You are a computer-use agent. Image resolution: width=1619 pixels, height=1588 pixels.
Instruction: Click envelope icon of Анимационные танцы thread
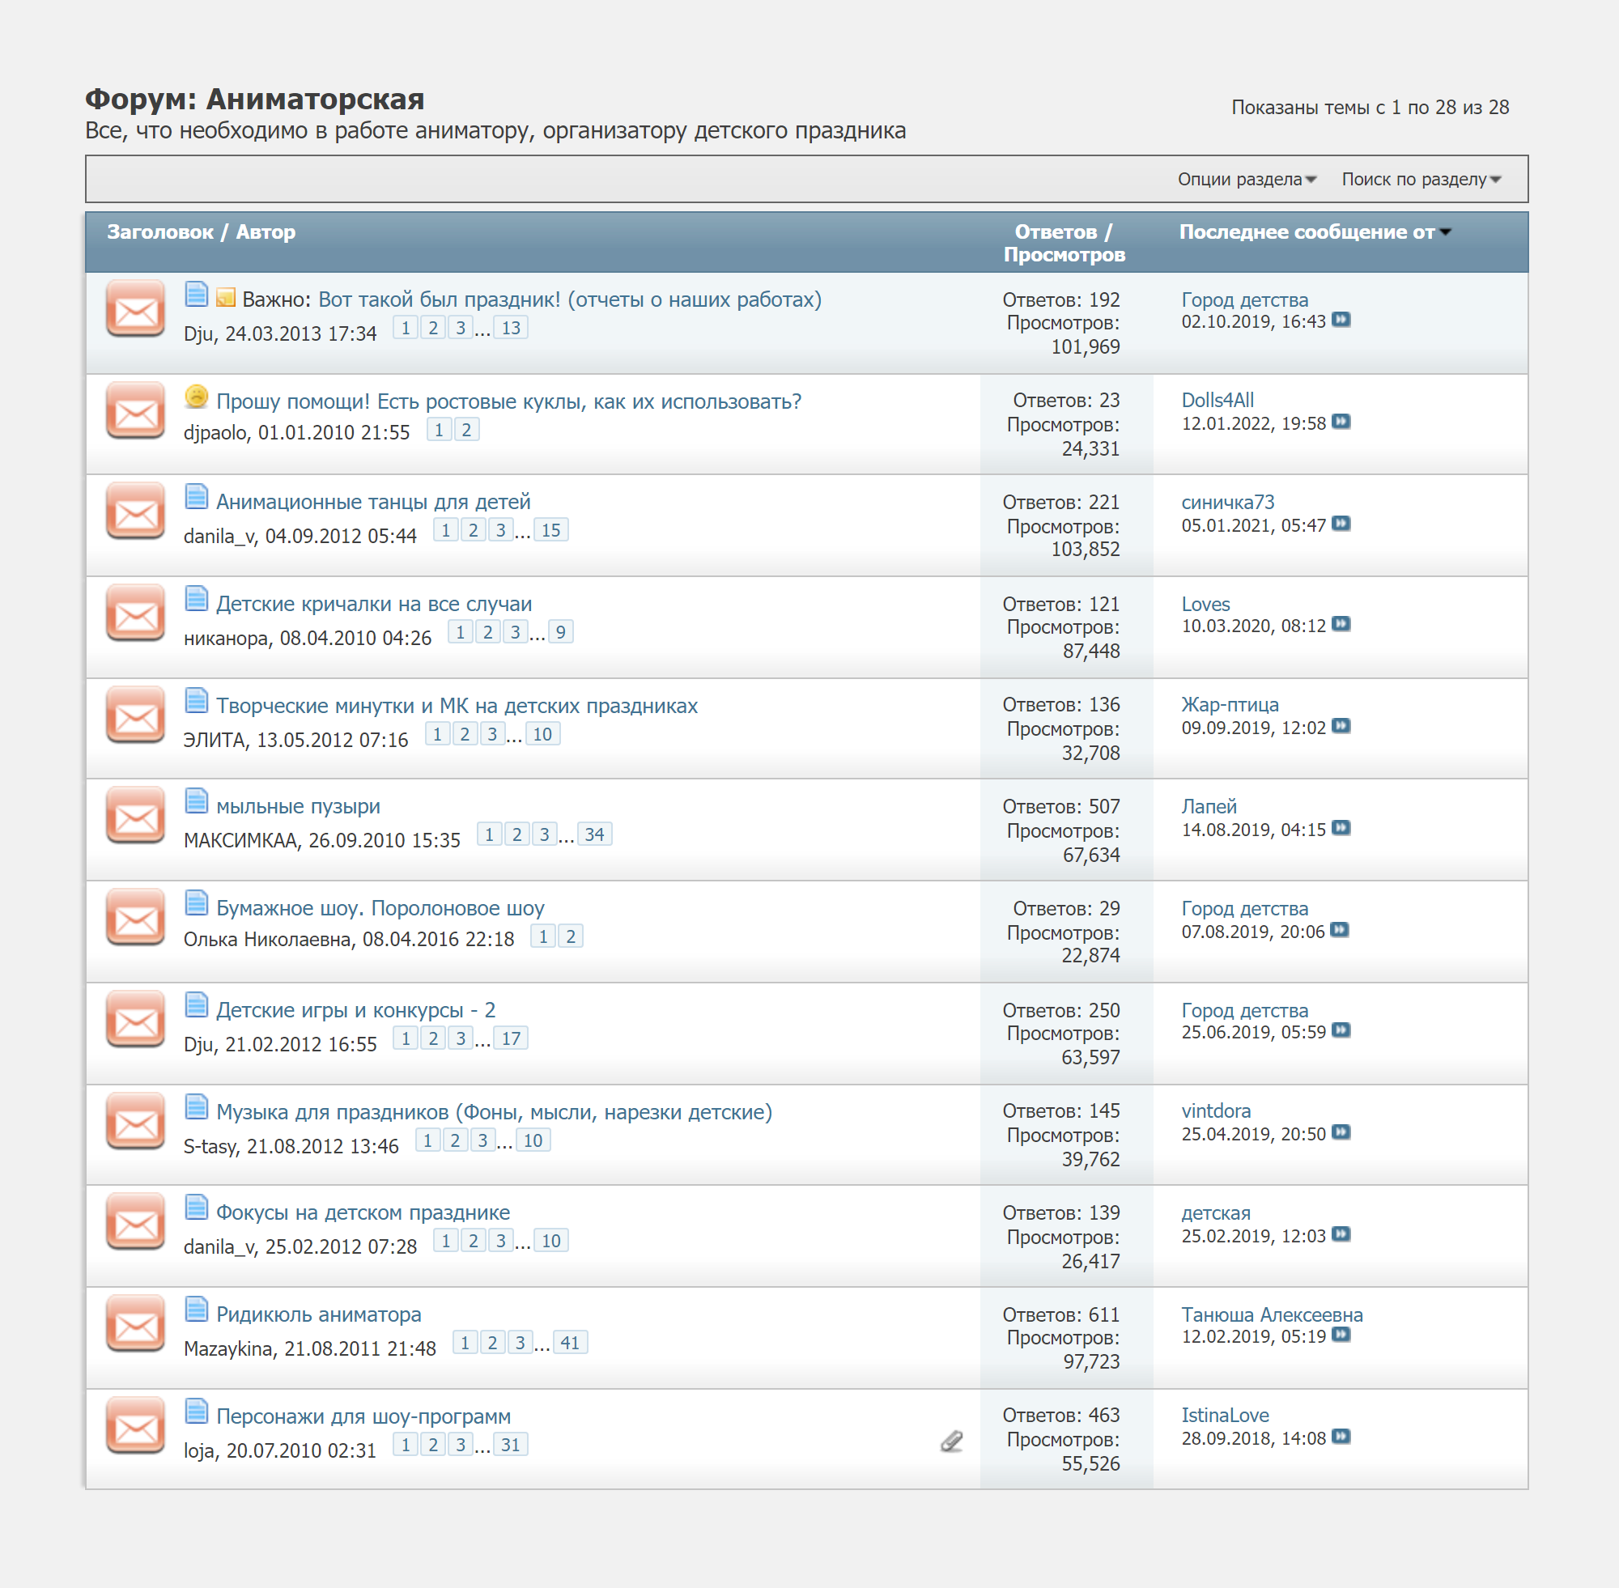pyautogui.click(x=135, y=512)
